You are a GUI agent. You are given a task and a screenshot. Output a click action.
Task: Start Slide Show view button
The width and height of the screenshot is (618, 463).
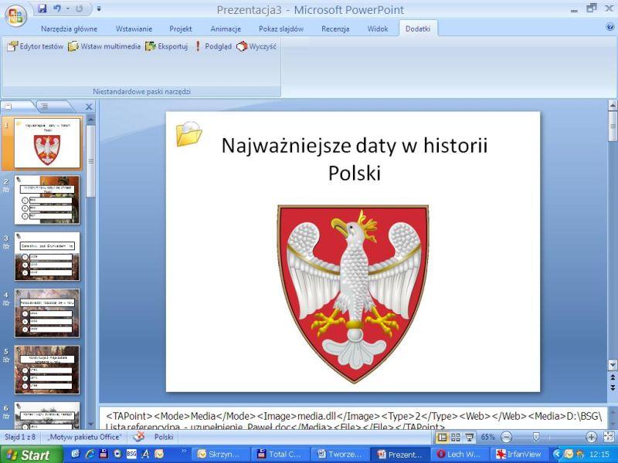click(x=469, y=437)
